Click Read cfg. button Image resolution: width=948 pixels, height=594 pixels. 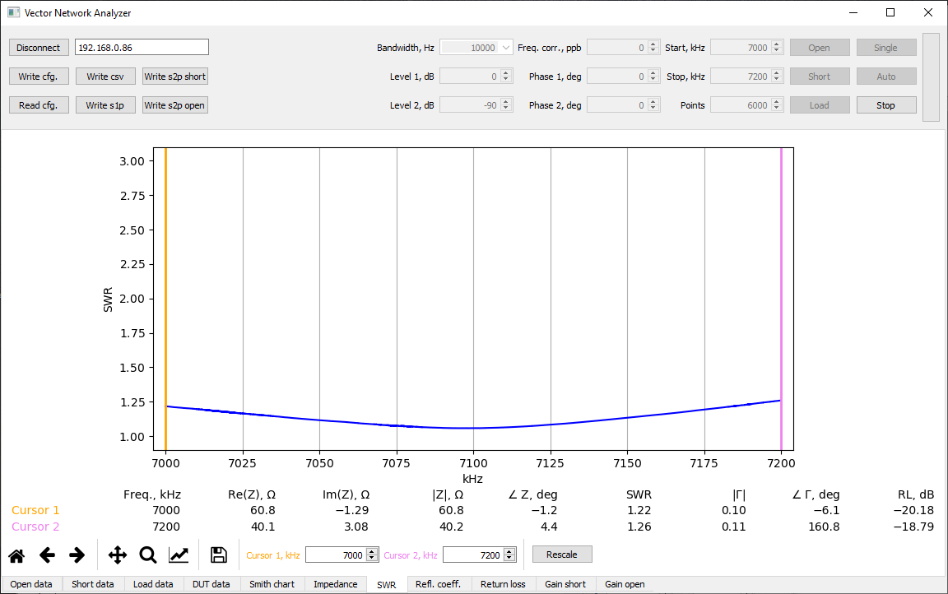(x=39, y=105)
